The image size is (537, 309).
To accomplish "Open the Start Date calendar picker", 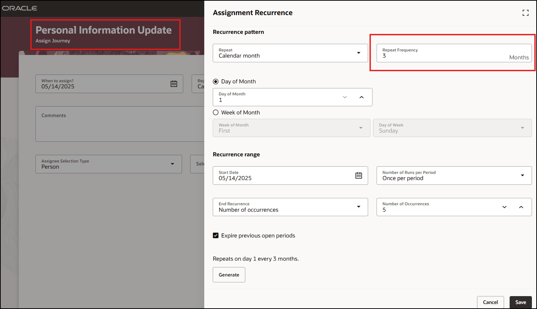I will pos(358,175).
